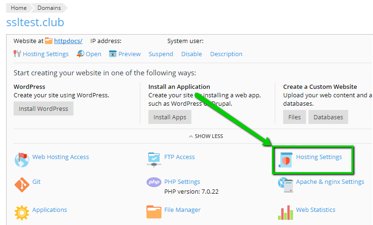Screen dimensions: 373x225
Task: Click the Applications gear icon
Action: point(22,212)
